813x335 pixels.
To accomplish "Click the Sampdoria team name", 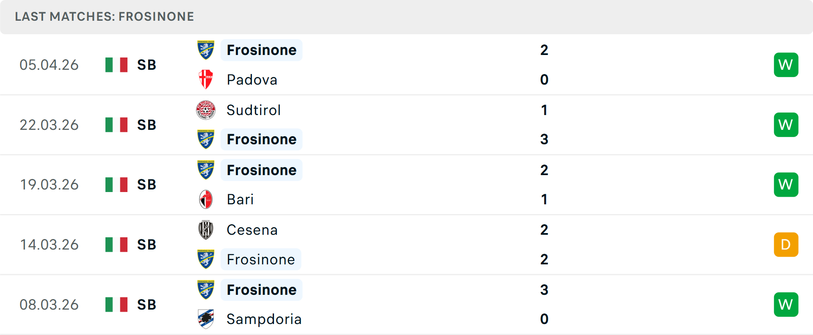I will [x=264, y=319].
